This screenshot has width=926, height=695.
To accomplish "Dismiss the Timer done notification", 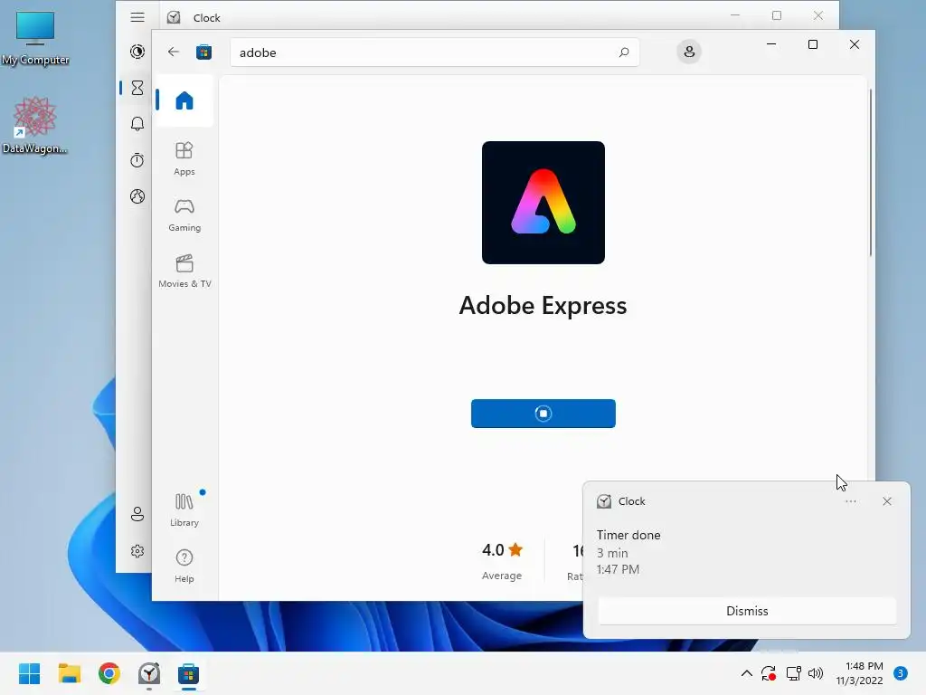I will coord(747,611).
